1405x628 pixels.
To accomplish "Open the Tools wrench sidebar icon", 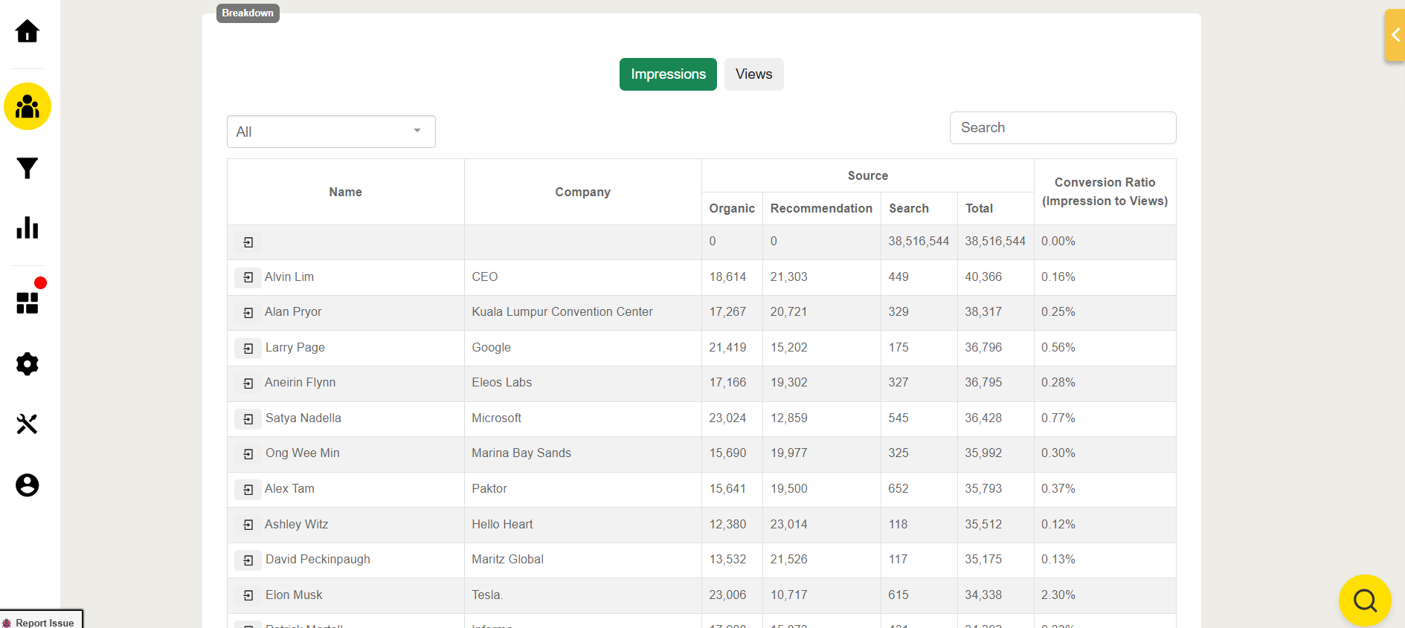I will coord(28,424).
